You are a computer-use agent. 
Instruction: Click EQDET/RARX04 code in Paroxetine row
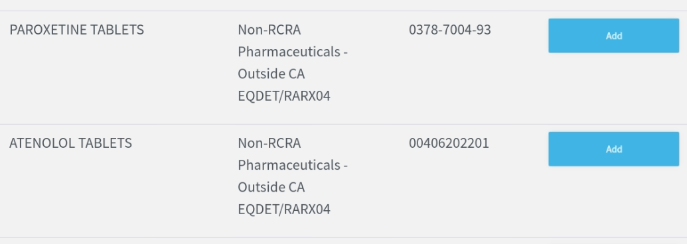point(284,95)
